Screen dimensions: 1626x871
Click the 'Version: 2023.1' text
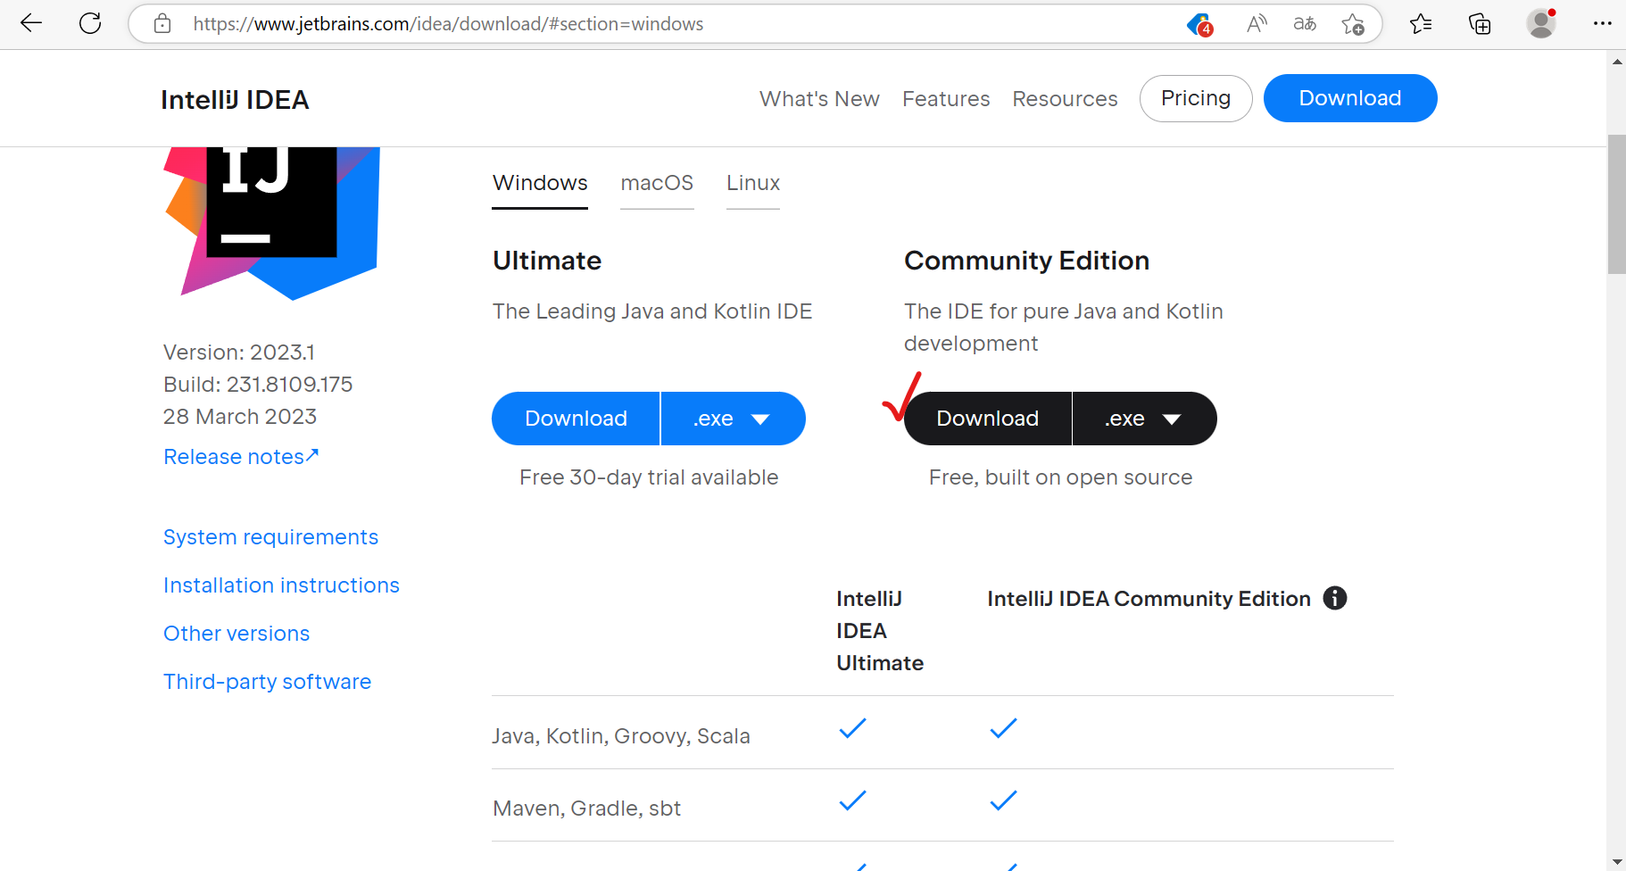239,353
